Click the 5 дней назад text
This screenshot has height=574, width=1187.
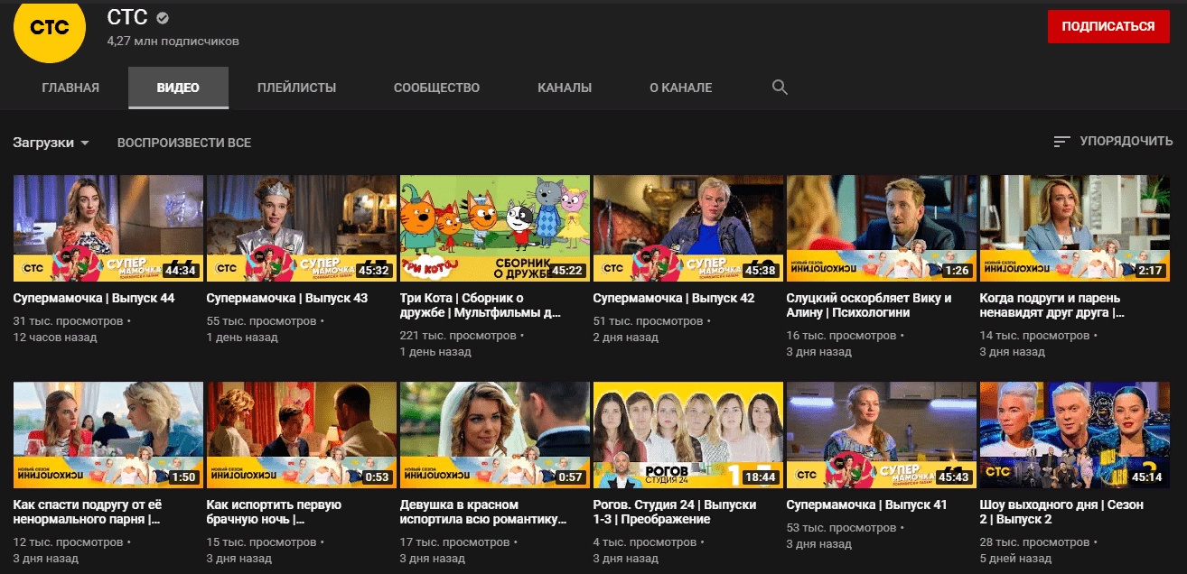pos(1014,560)
